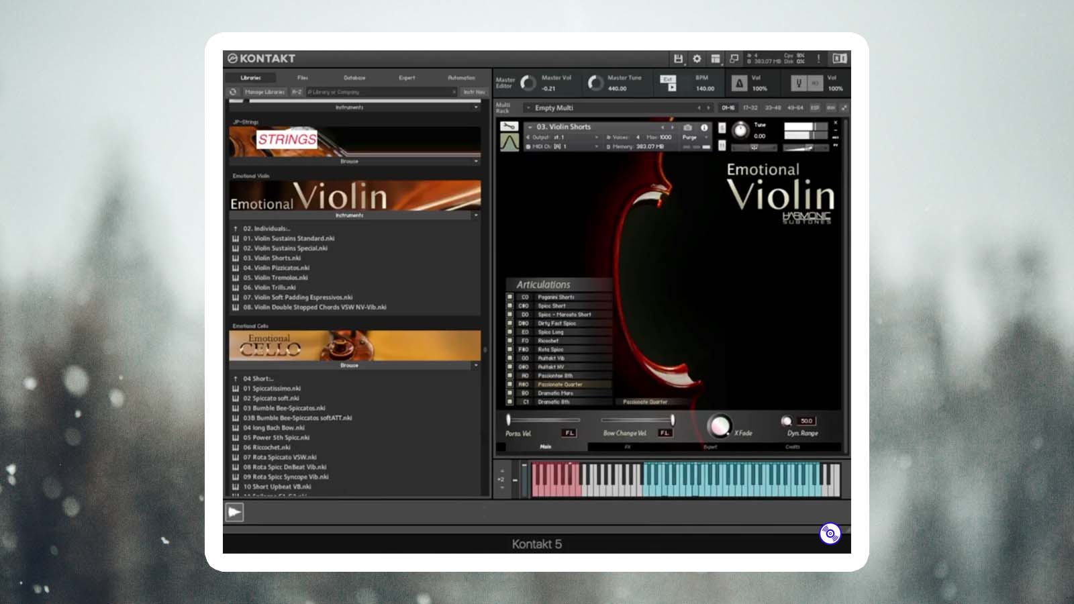Click the Porta. Vel slider handle
The width and height of the screenshot is (1074, 604).
(x=508, y=420)
